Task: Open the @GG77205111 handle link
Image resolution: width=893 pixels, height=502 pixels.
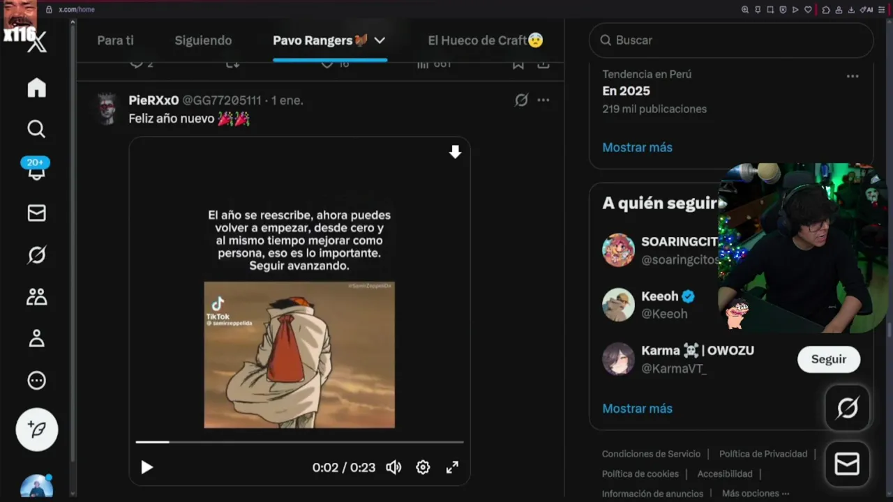Action: (222, 100)
